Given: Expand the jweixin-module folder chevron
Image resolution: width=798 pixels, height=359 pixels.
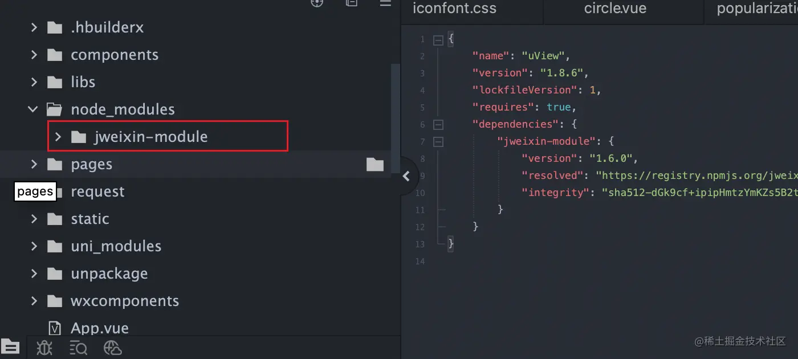Looking at the screenshot, I should coord(58,137).
